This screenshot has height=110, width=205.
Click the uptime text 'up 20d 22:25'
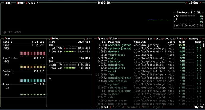[x=12, y=32]
